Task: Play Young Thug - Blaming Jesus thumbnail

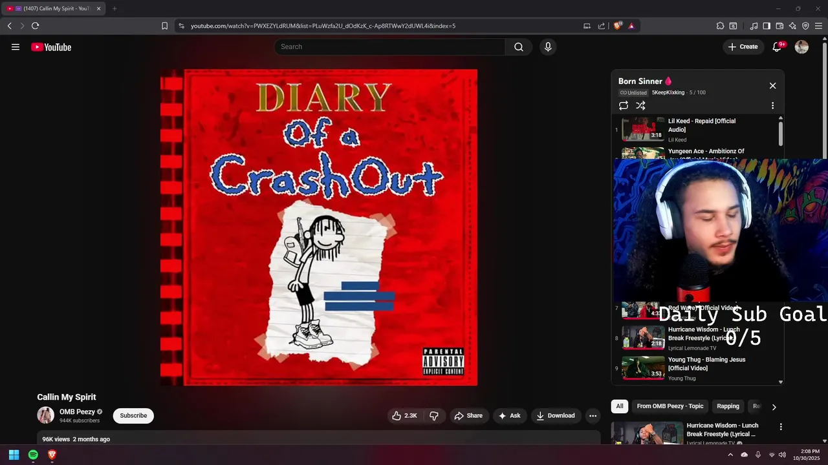Action: pos(643,367)
